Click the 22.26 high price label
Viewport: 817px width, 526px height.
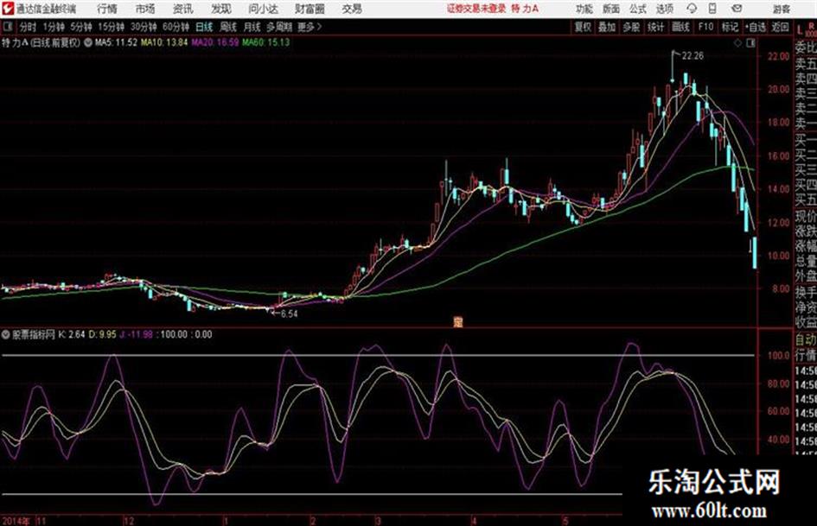[x=693, y=56]
